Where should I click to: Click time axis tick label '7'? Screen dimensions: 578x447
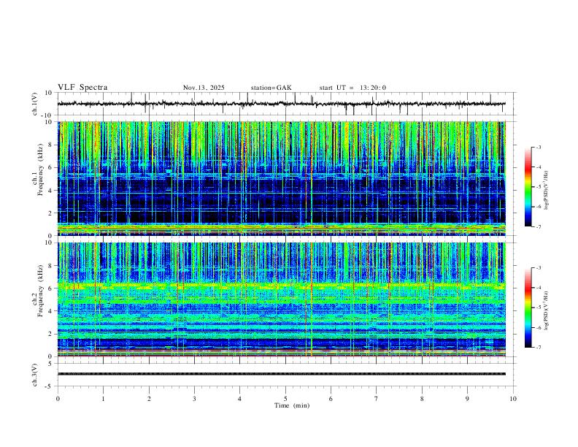click(x=377, y=399)
